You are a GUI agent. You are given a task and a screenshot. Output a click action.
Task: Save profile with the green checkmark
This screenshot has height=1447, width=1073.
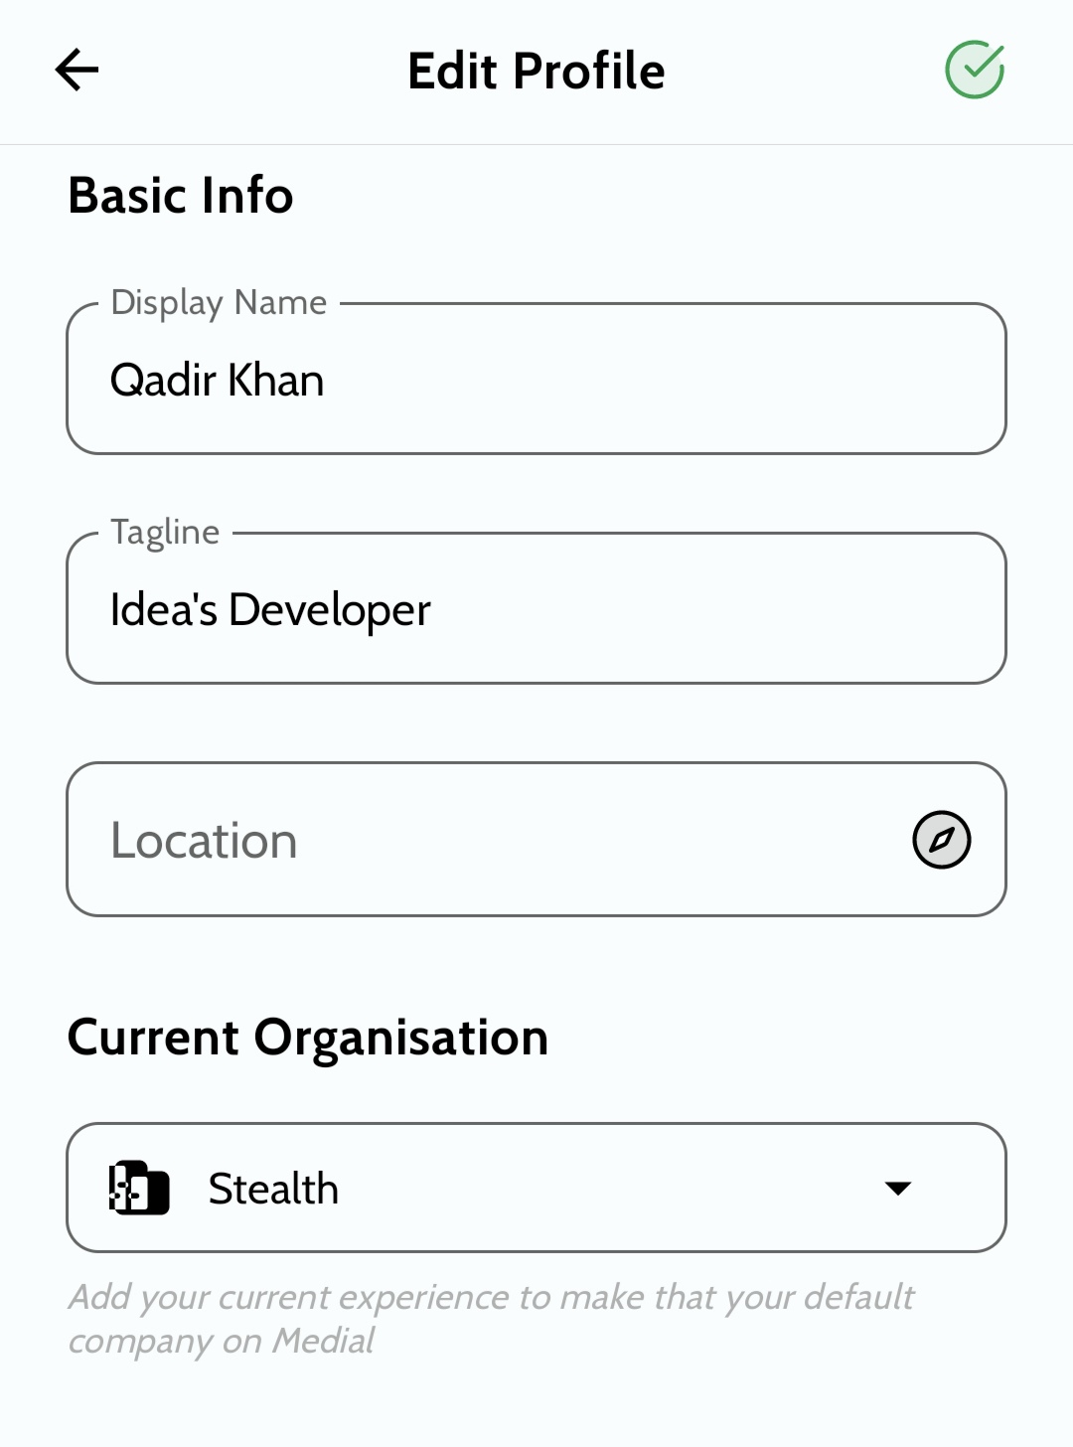(x=974, y=70)
